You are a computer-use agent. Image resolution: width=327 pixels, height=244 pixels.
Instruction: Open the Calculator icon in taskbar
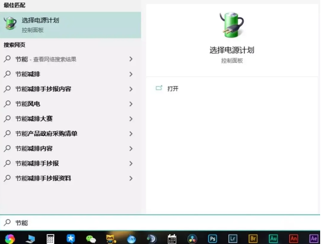click(x=50, y=239)
